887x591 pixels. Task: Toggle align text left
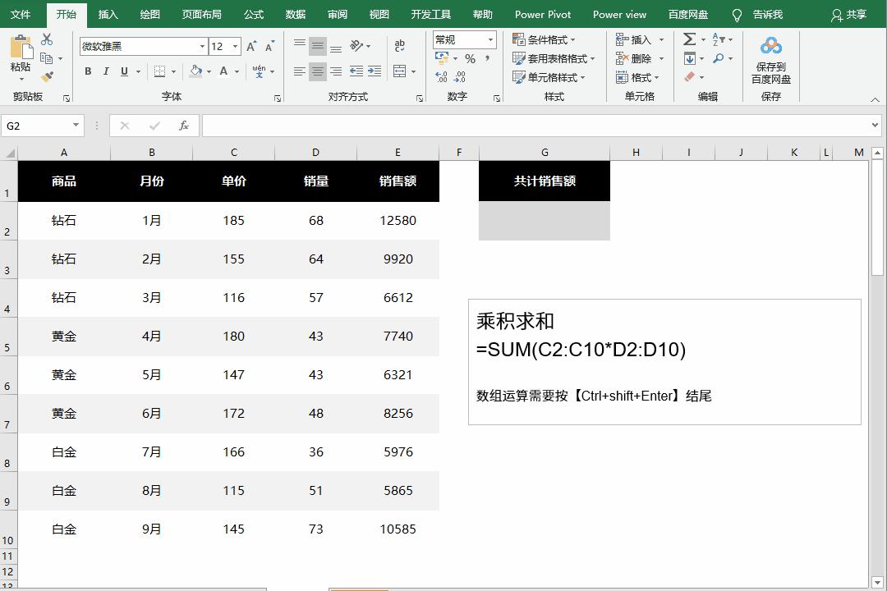[x=300, y=71]
